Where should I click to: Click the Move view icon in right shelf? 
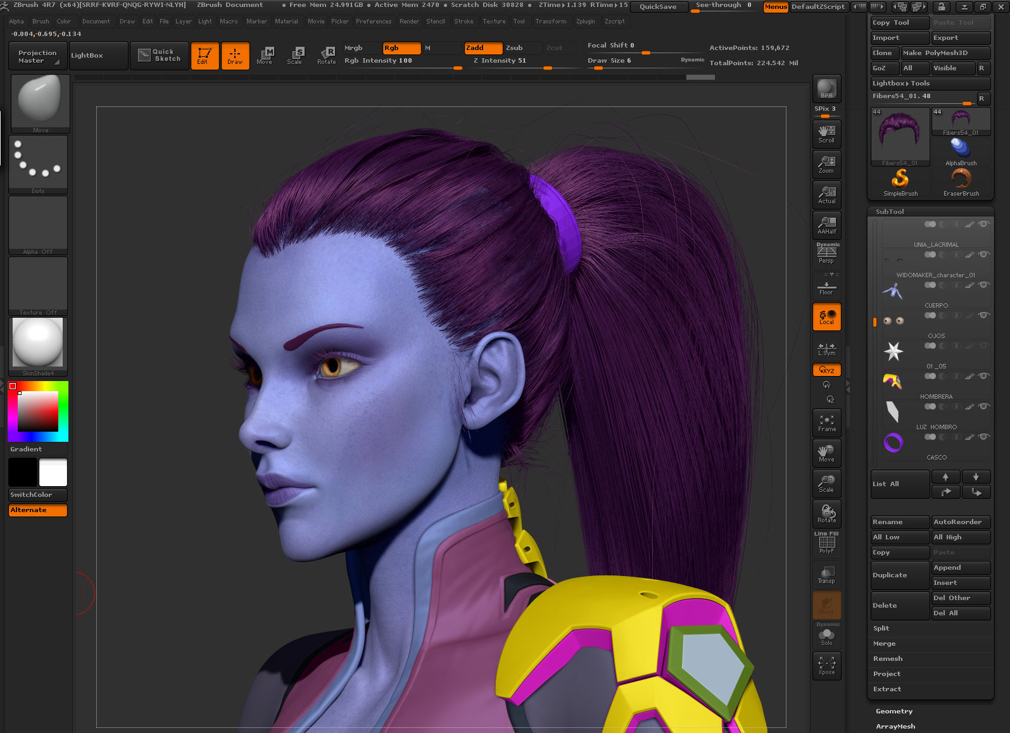coord(826,453)
